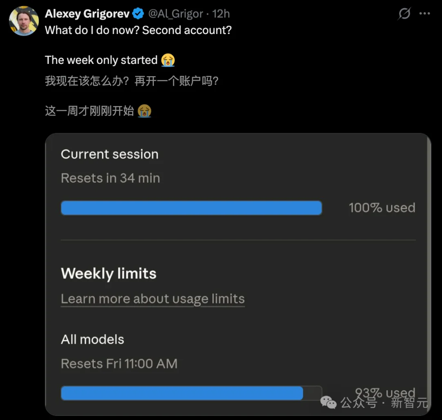Open the more options ellipsis menu
The image size is (442, 420).
click(425, 14)
